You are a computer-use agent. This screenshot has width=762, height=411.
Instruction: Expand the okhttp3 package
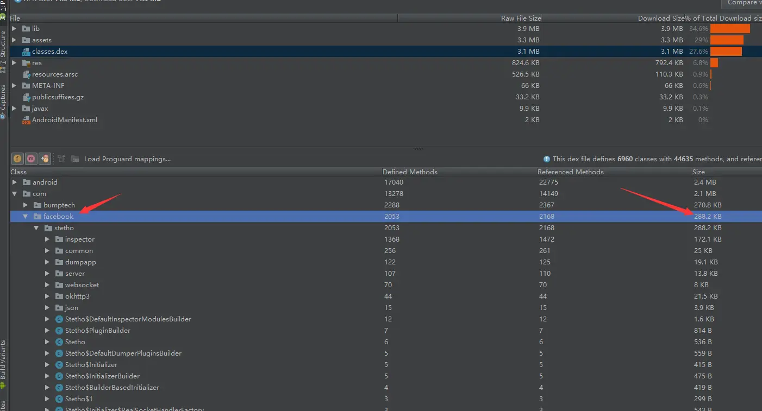pos(47,296)
